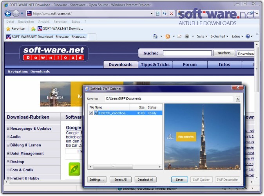Open a new empty browser tab

pos(92,37)
